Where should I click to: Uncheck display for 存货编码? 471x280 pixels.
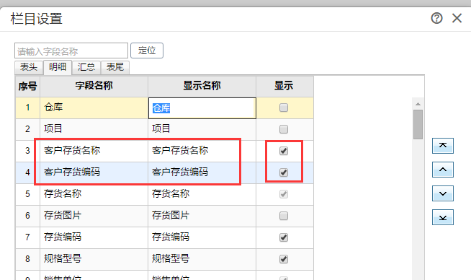[284, 237]
